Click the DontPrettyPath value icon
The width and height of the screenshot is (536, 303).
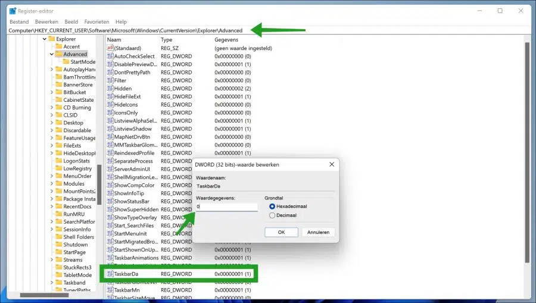pyautogui.click(x=110, y=73)
